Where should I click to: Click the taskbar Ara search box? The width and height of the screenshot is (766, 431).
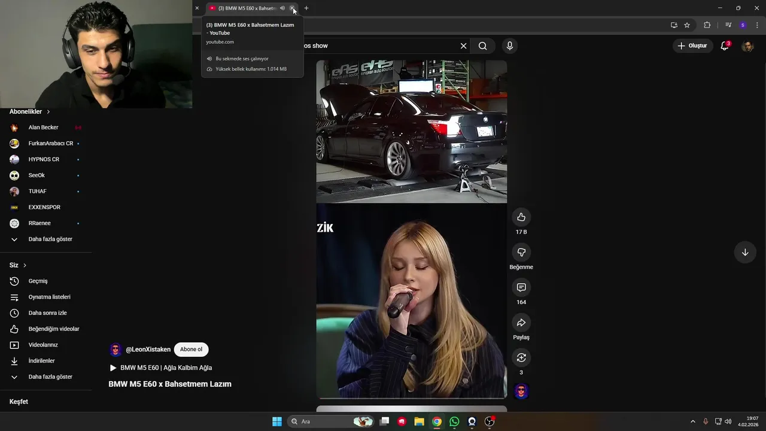(330, 421)
